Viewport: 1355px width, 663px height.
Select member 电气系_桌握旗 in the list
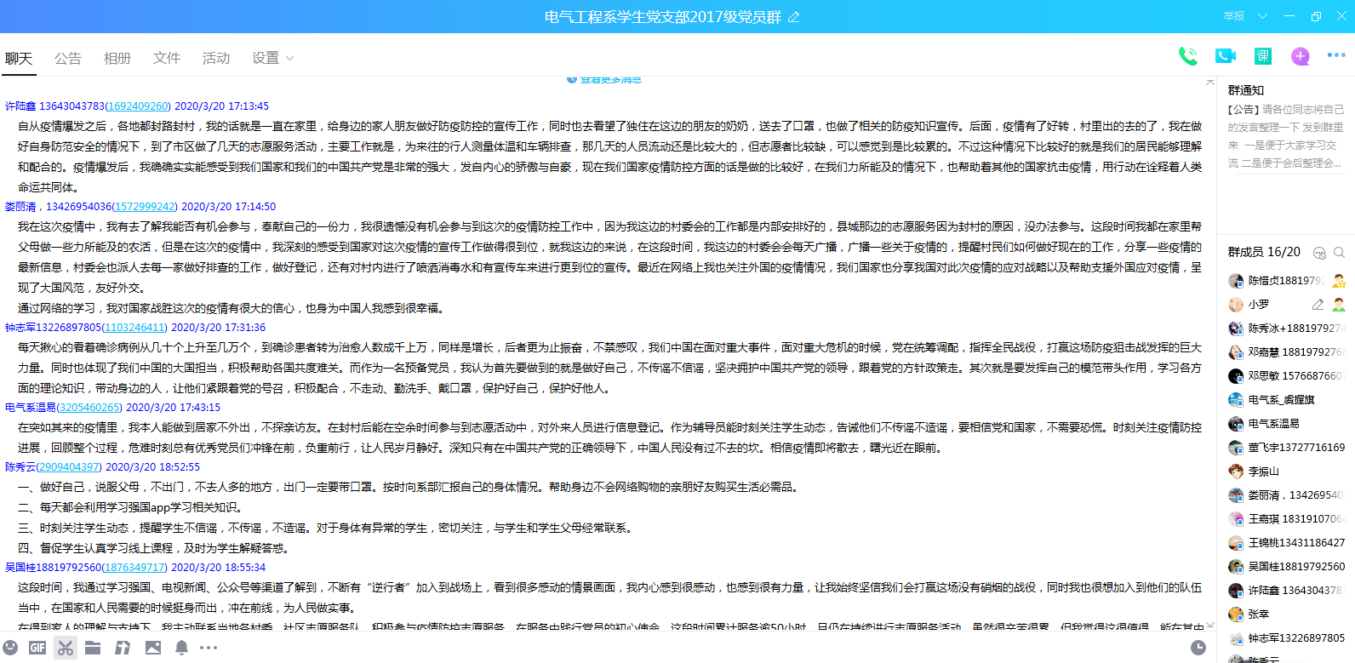coord(1285,400)
